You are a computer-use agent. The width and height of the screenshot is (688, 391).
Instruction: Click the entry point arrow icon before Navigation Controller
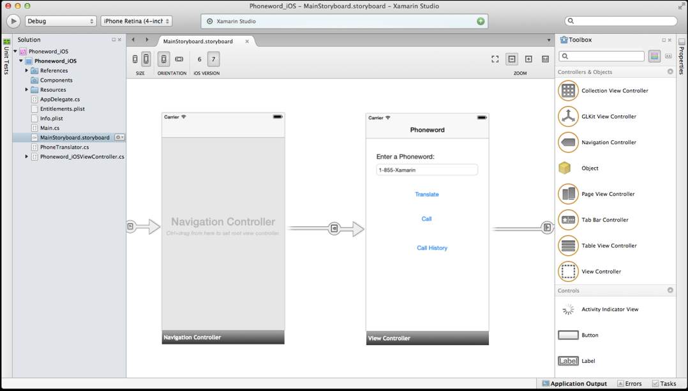pyautogui.click(x=131, y=226)
